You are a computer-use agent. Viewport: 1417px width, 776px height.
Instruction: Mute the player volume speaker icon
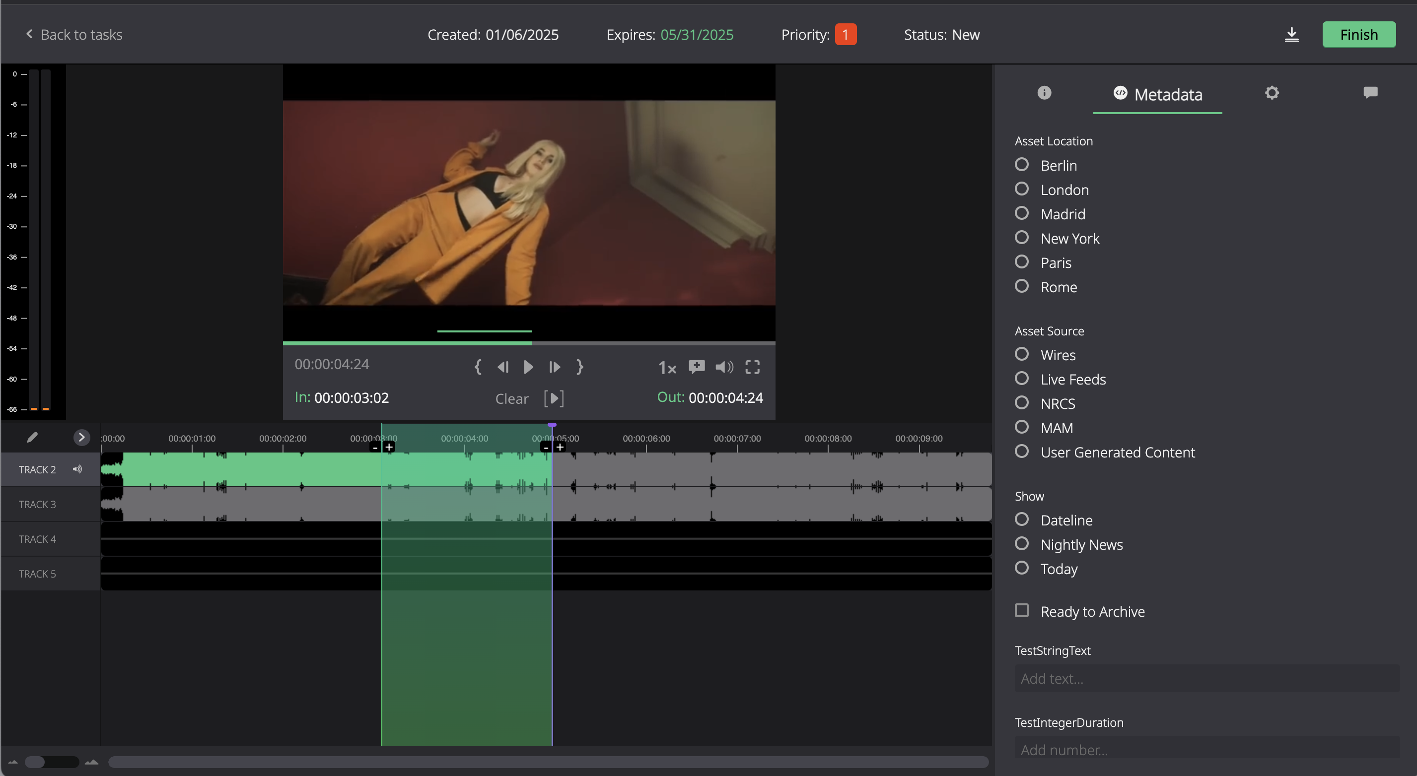tap(724, 367)
